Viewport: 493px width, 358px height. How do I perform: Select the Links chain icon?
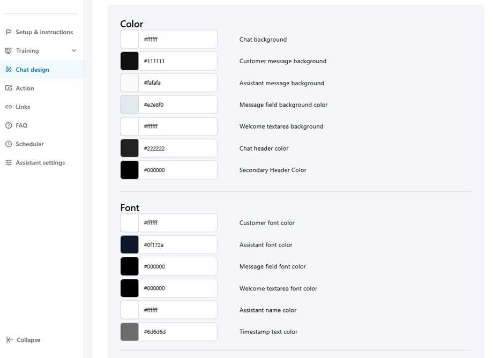8,107
